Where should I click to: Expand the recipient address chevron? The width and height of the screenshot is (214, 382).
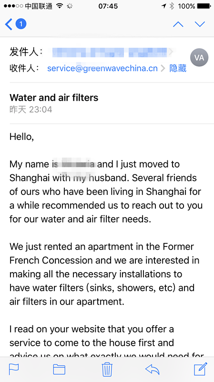(x=163, y=69)
